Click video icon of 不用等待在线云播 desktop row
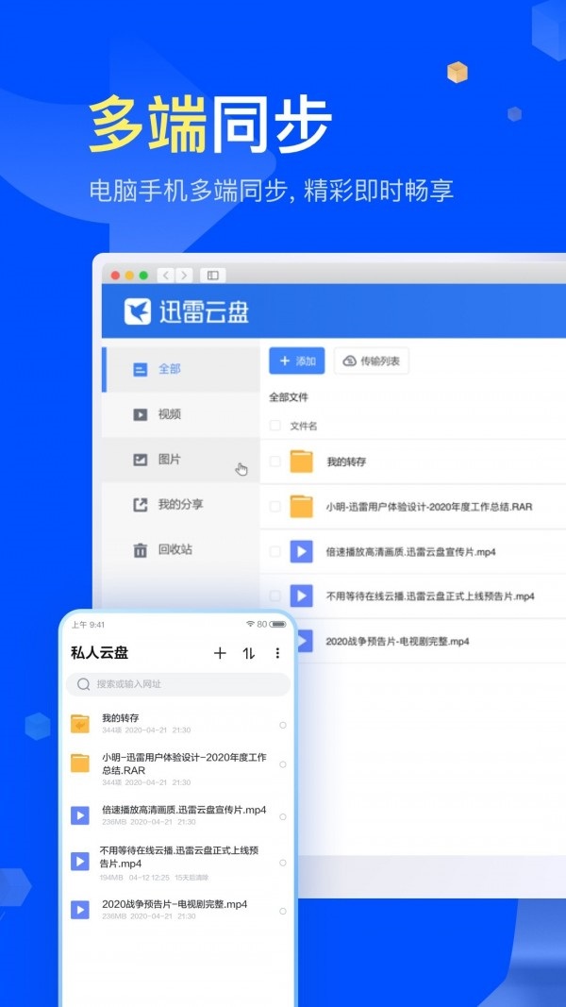 click(301, 596)
